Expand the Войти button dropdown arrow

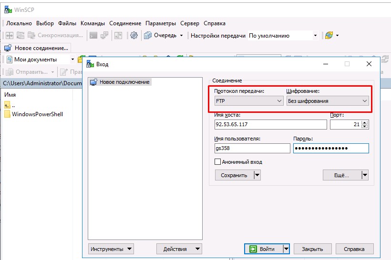pyautogui.click(x=286, y=249)
